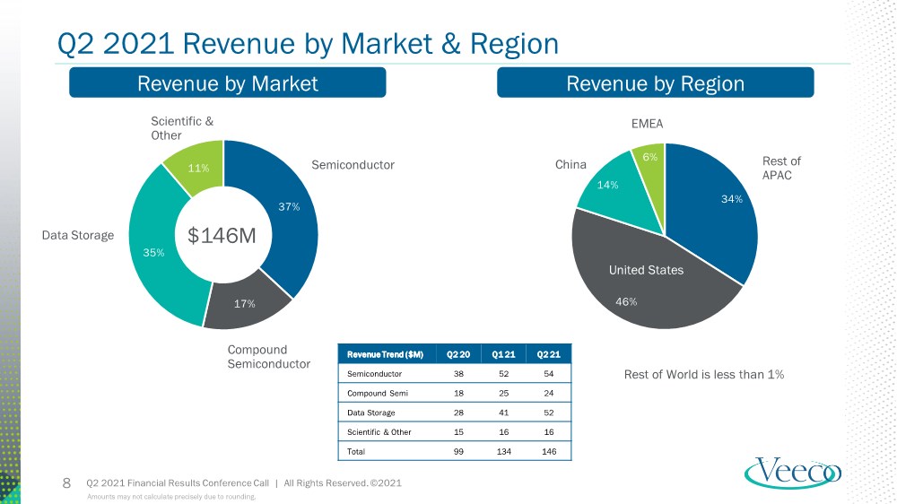This screenshot has width=897, height=504.
Task: Click the 'Q2 2021 Financial Results Conference Call' footer
Action: point(178,482)
